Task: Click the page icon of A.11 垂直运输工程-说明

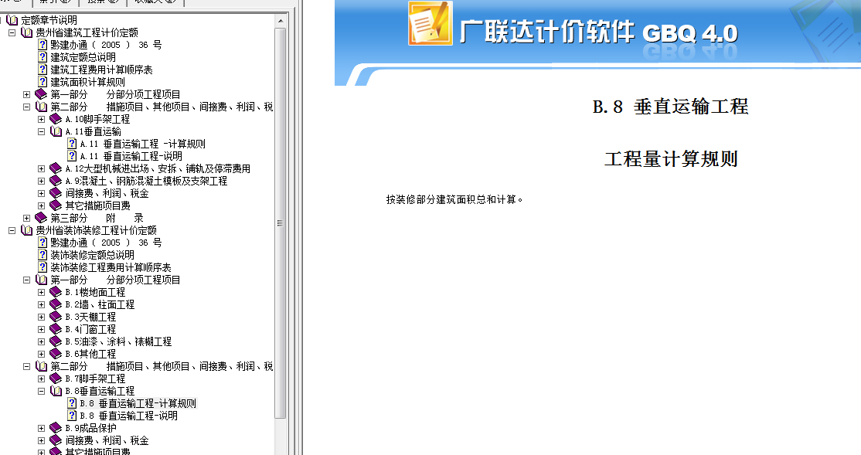Action: (72, 156)
